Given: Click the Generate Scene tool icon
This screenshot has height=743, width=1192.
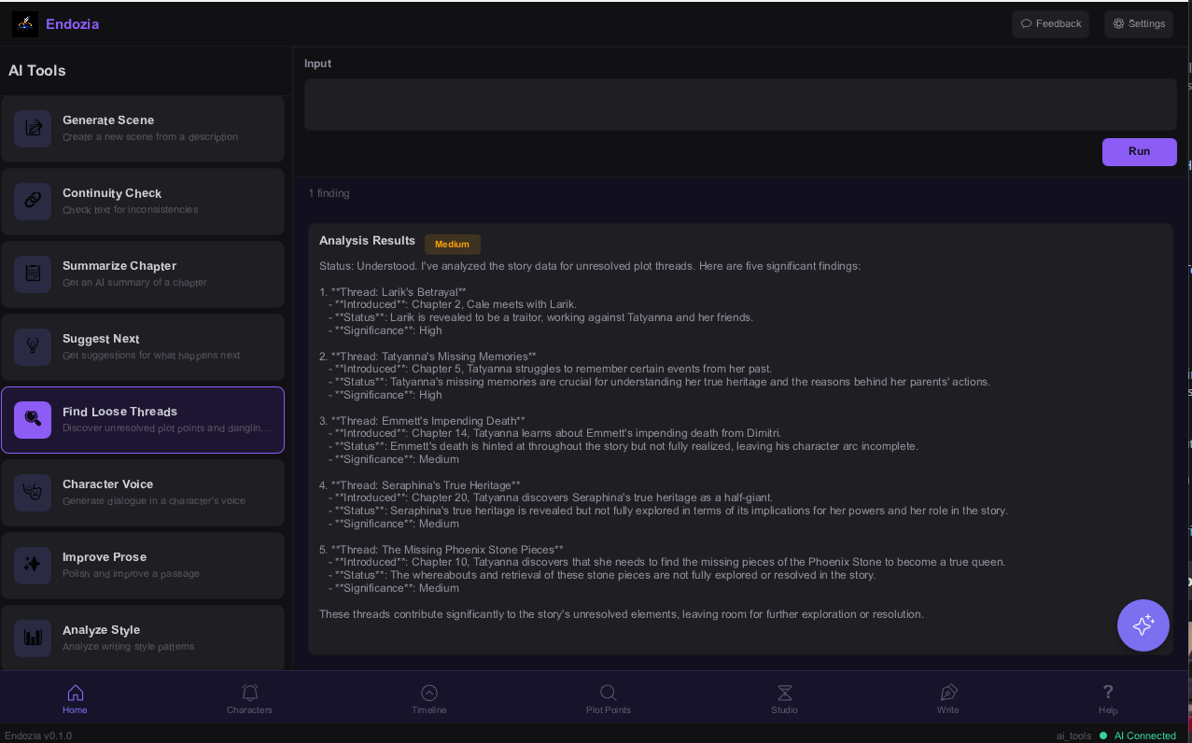Looking at the screenshot, I should click(x=33, y=129).
